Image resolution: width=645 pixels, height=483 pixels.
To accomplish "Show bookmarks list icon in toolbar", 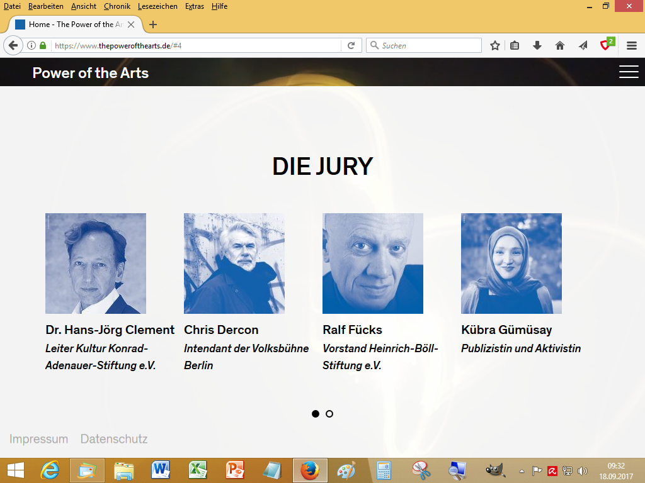I will 515,45.
